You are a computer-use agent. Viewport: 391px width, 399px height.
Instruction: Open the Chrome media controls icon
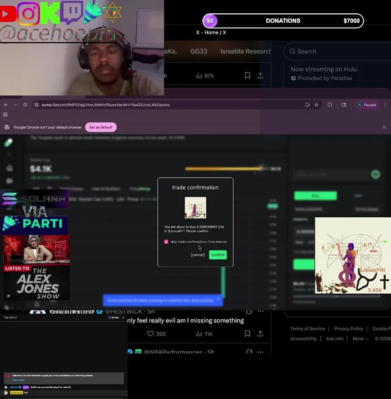344,105
